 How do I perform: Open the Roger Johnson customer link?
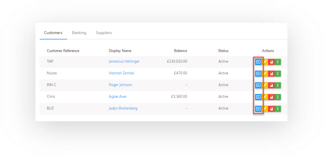tap(121, 85)
